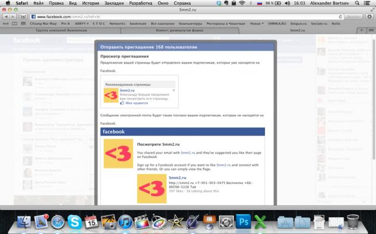Select the Smm2.ru browser tab
The image size is (376, 234).
pos(297,30)
